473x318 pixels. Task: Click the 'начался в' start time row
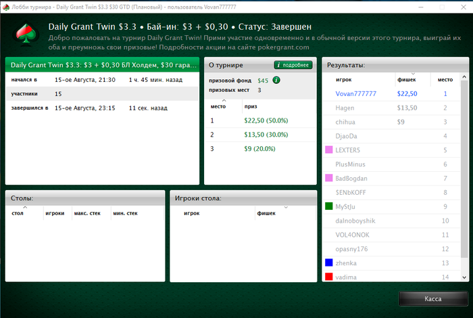click(x=102, y=80)
